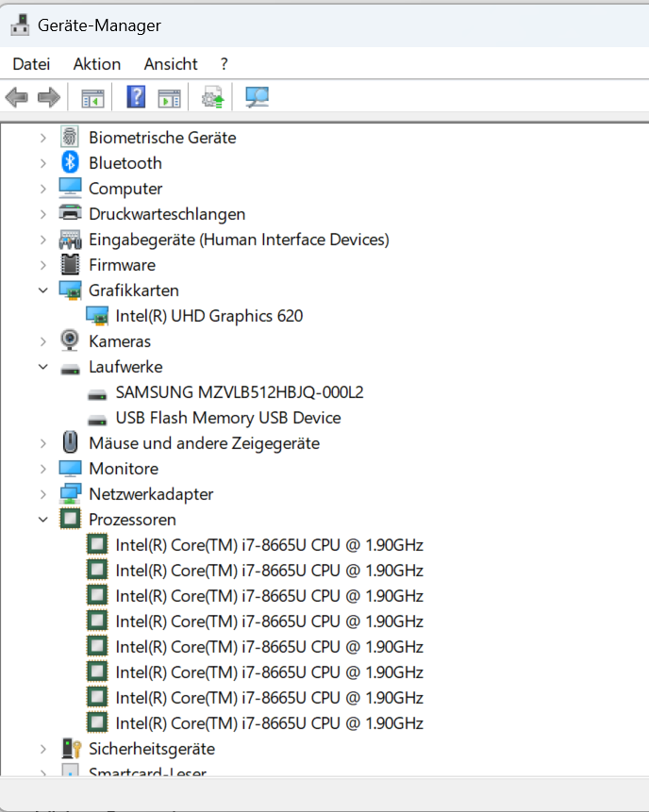This screenshot has width=649, height=812.
Task: Select Intel(R) UHD Graphics 620 entry
Action: [x=208, y=316]
